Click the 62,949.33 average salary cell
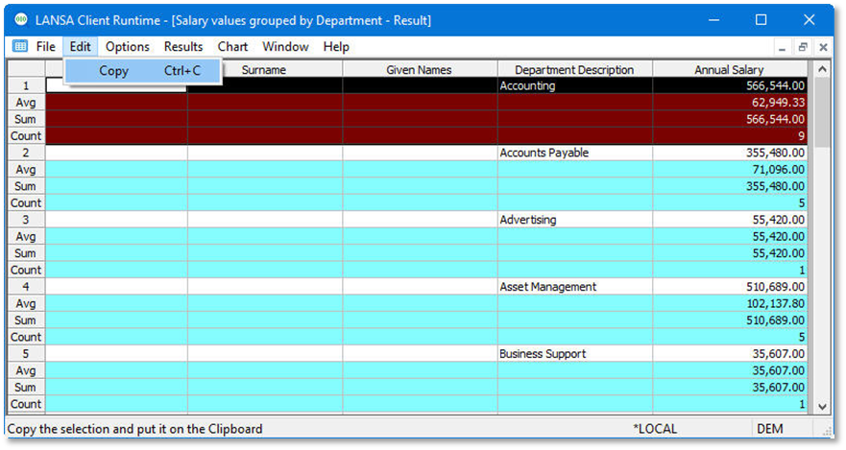Viewport: 846px width, 450px height. coord(730,103)
